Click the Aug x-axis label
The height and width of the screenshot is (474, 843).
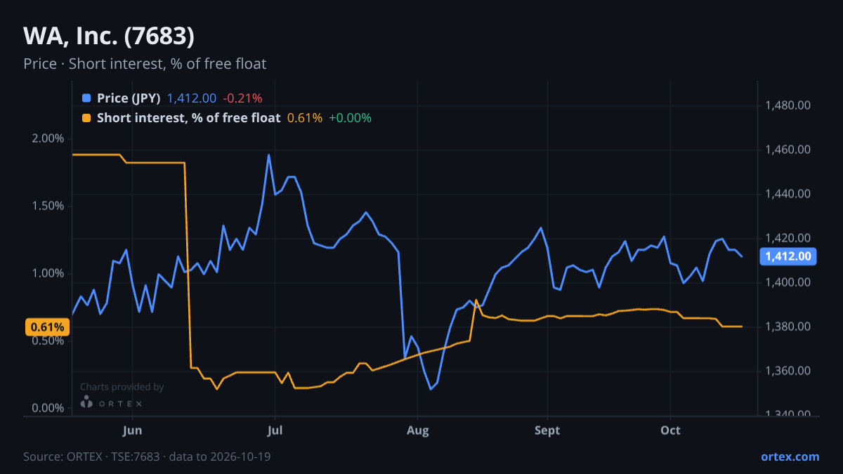click(418, 430)
